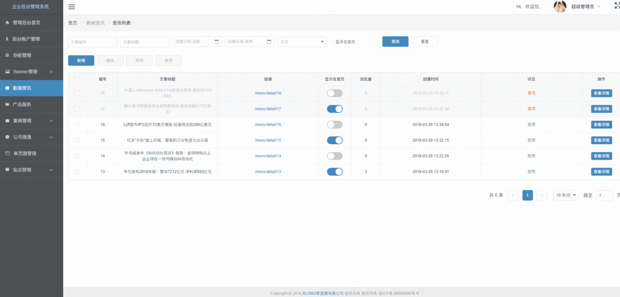Click the home icon beside 管理后台首页
Image resolution: width=620 pixels, height=297 pixels.
7,23
